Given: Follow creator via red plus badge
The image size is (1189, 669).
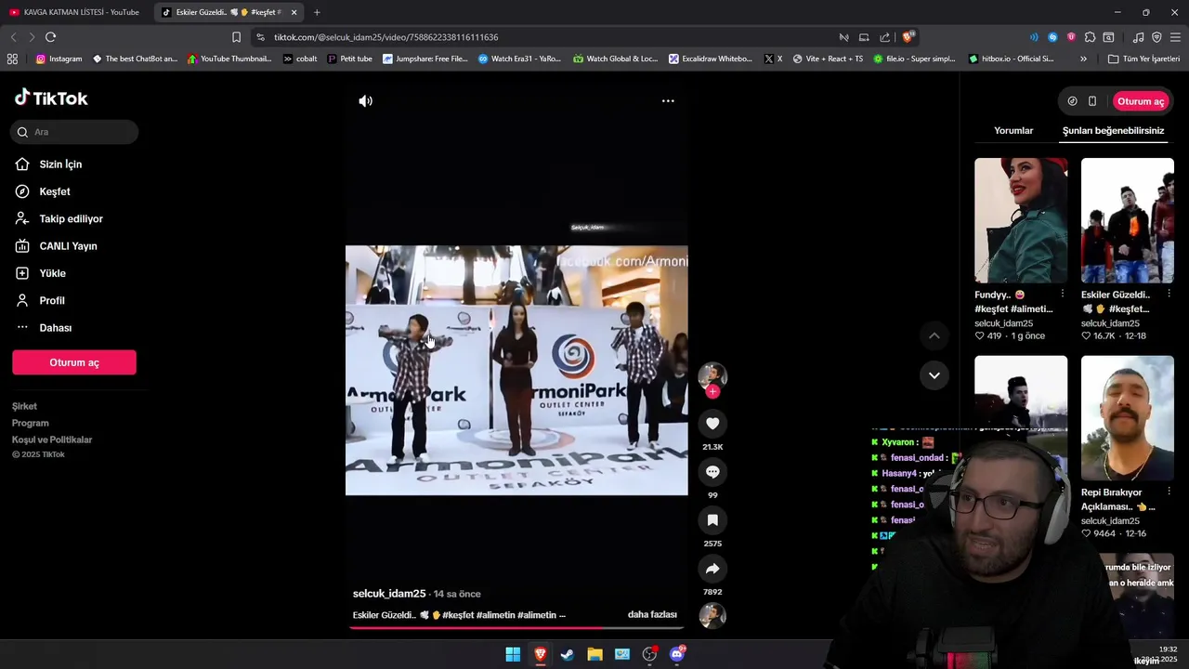Looking at the screenshot, I should [712, 392].
